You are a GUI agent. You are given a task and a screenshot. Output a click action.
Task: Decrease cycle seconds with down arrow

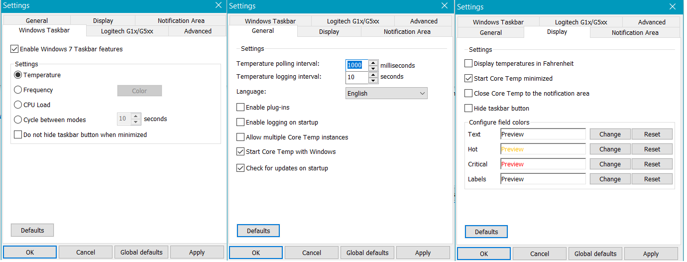(136, 122)
